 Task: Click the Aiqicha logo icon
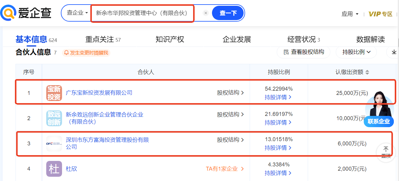tap(9, 13)
